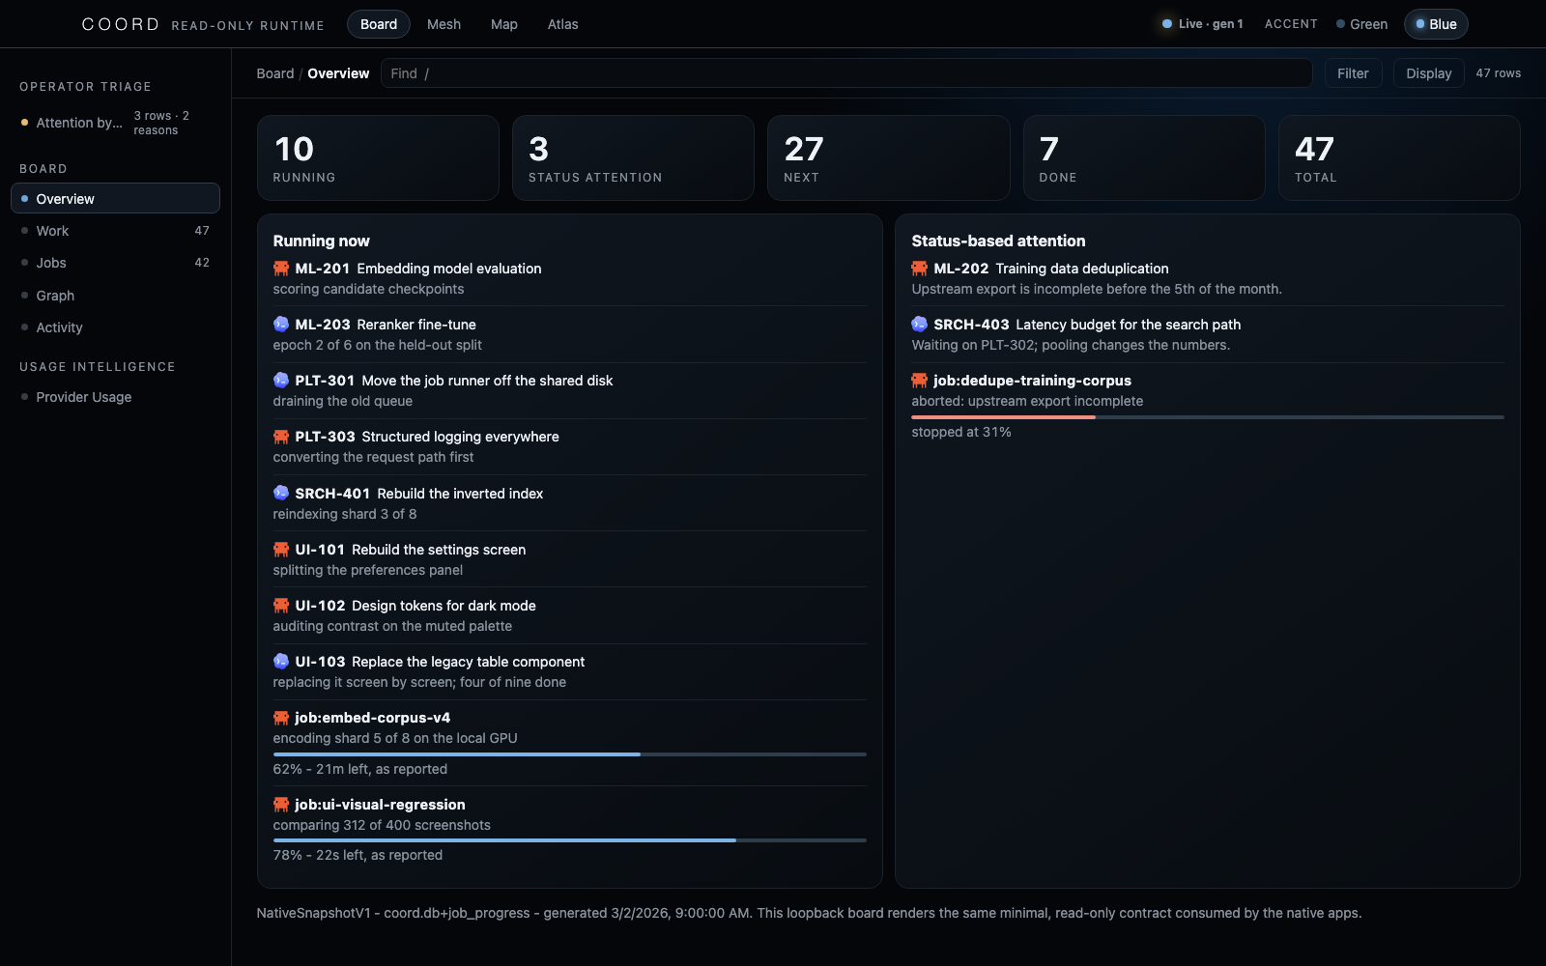Click the orange agent icon beside UI-102
Screen dimensions: 1546x966
tap(281, 606)
